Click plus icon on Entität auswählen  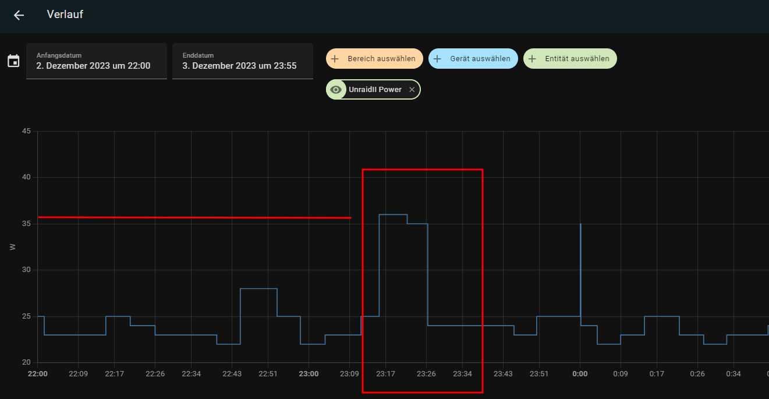click(x=532, y=59)
